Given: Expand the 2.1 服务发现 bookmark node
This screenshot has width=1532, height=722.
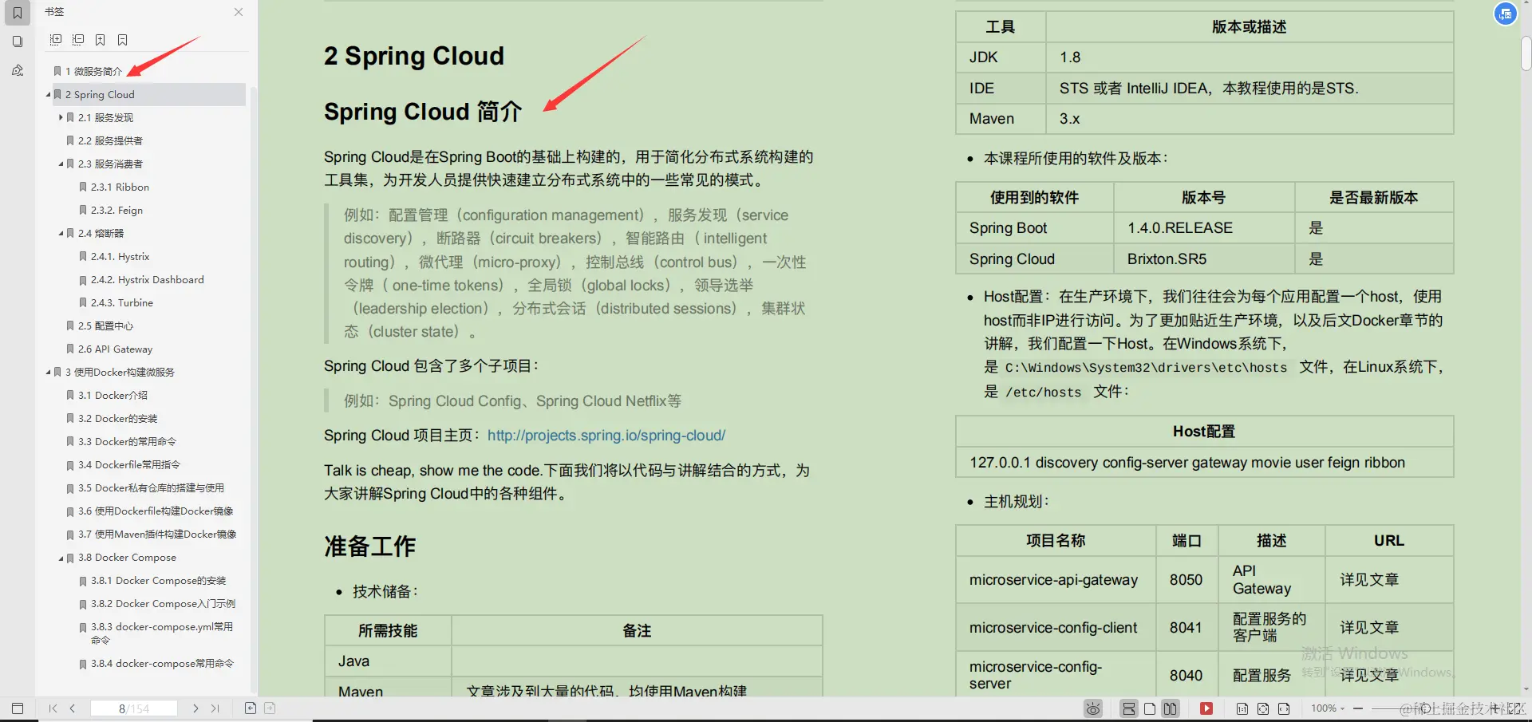Looking at the screenshot, I should pos(61,117).
